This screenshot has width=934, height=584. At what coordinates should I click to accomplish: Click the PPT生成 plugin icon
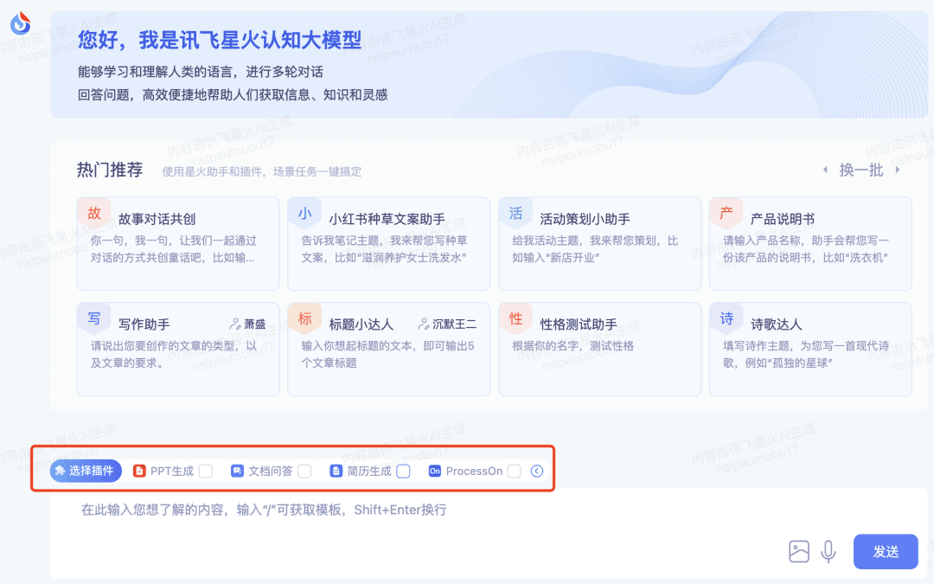point(139,471)
